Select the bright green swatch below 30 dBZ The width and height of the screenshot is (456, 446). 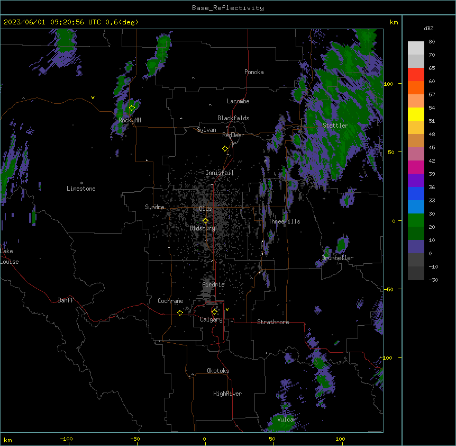pyautogui.click(x=416, y=220)
